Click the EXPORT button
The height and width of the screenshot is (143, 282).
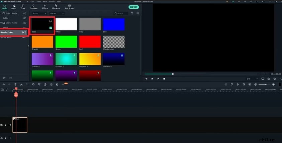(133, 7)
